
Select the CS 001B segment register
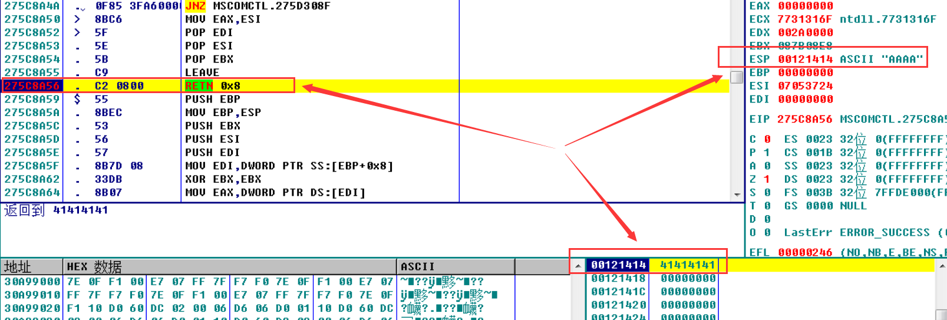(809, 153)
